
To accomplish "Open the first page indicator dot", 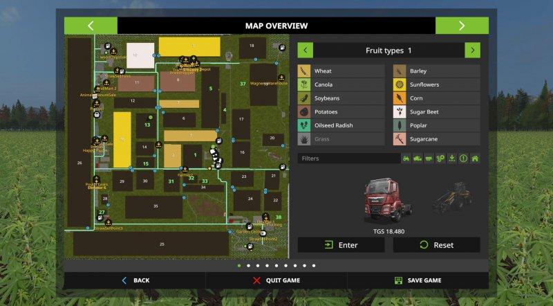I will (x=239, y=266).
